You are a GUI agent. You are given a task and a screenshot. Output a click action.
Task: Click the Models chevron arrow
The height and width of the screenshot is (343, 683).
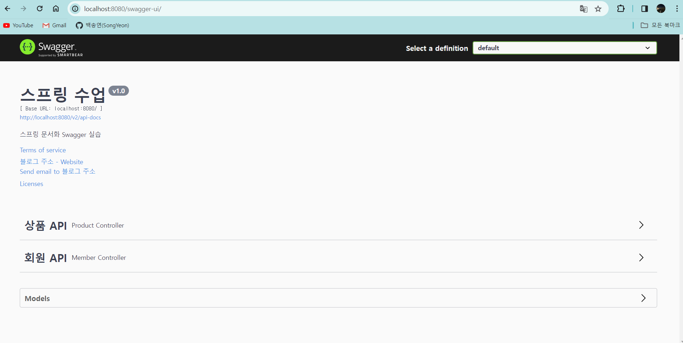(x=643, y=298)
